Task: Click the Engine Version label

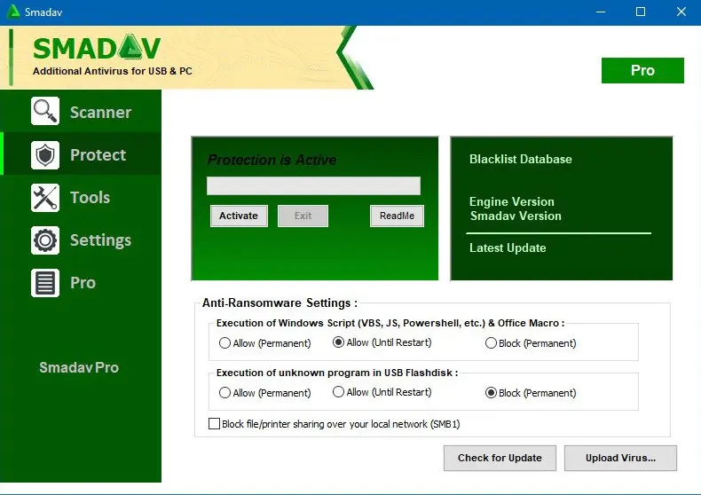Action: pyautogui.click(x=512, y=201)
